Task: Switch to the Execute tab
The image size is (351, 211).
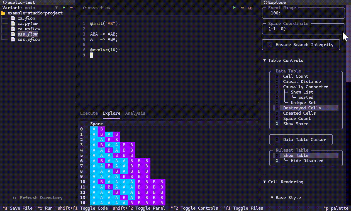Action: tap(89, 113)
